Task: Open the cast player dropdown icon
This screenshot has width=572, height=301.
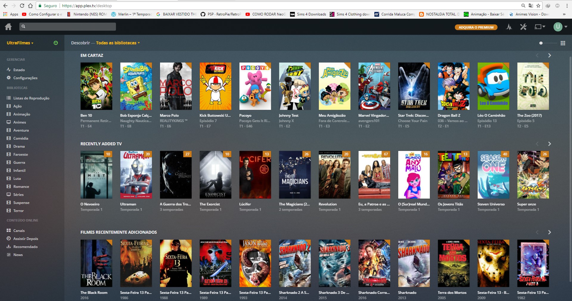Action: coord(540,27)
